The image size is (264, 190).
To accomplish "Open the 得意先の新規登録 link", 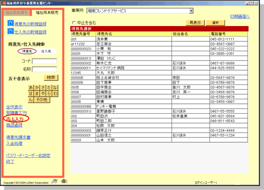I will pyautogui.click(x=30, y=24).
